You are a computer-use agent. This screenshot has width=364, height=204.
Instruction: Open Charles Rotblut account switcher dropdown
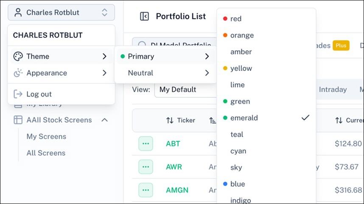(x=61, y=13)
